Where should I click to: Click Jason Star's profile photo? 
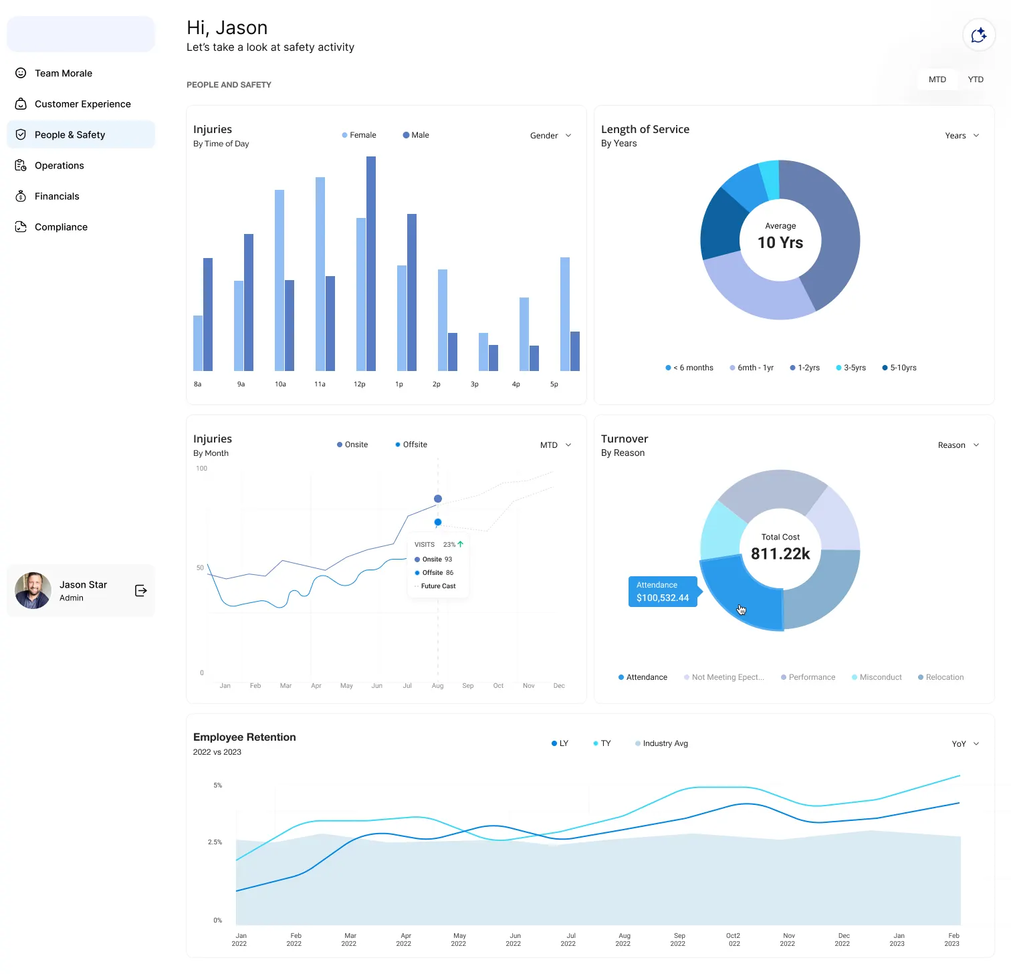[33, 590]
